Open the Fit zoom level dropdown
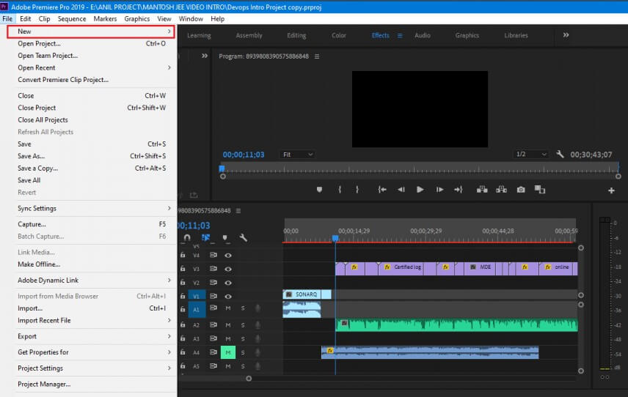 coord(297,155)
